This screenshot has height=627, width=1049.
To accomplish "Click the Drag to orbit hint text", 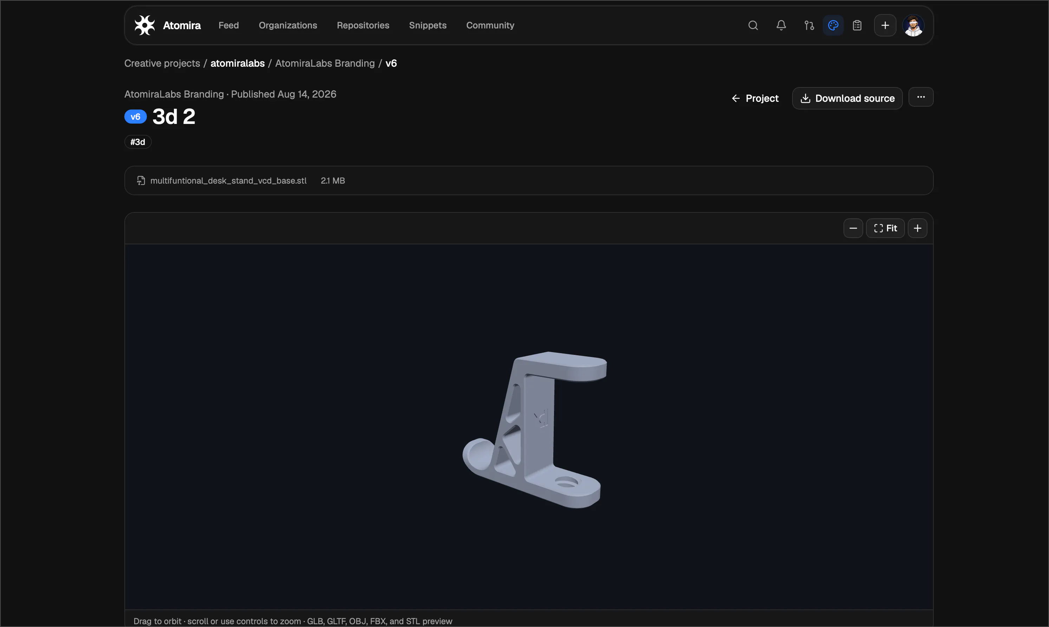I will 293,621.
